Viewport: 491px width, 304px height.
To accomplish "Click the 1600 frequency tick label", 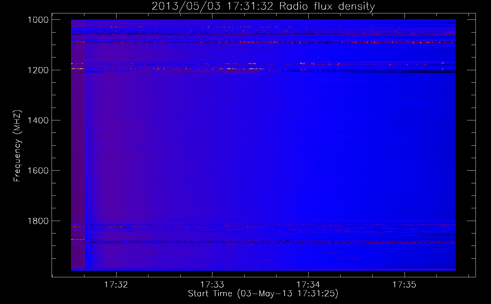I will click(38, 171).
